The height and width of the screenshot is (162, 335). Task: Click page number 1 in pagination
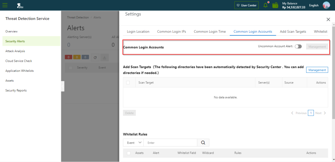coord(311,113)
